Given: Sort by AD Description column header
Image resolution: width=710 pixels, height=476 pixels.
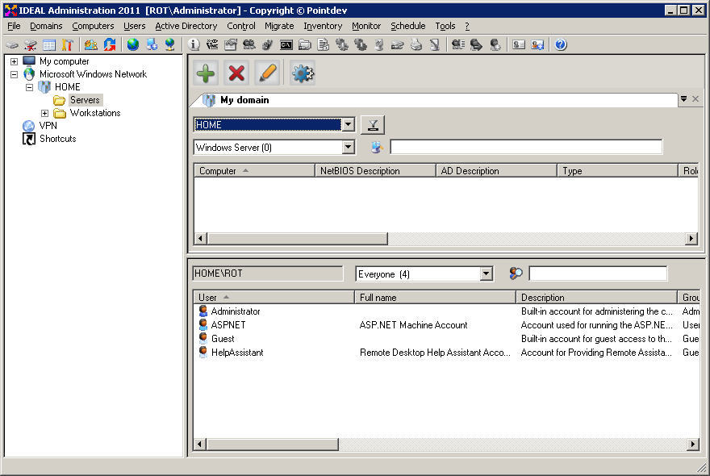Looking at the screenshot, I should tap(496, 171).
